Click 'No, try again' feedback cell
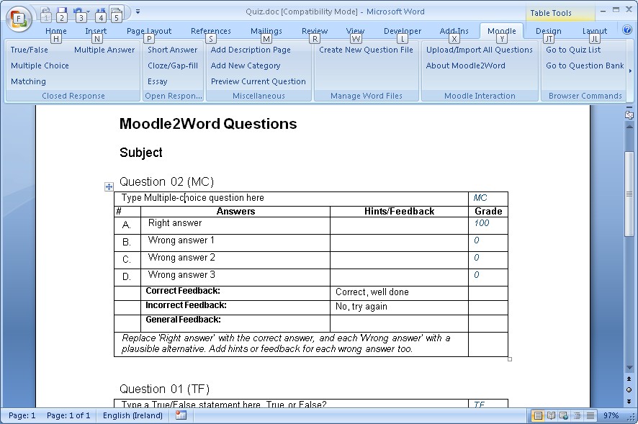The image size is (638, 424). click(399, 307)
